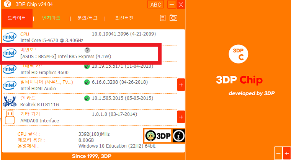The width and height of the screenshot is (291, 161).
Task: Click the minus button at bottom right
Action: (x=278, y=153)
